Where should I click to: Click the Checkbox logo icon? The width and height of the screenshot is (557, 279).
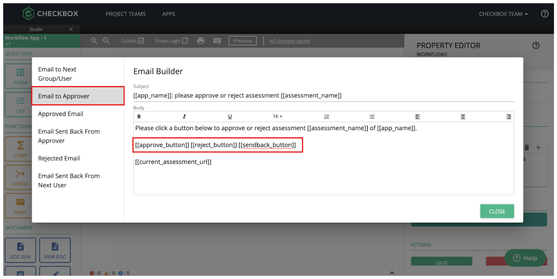28,13
